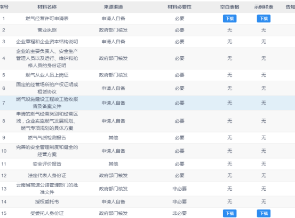Select the 企业章程和企业资本结构说明 row
Screen dimensions: 295x218
pos(147,42)
